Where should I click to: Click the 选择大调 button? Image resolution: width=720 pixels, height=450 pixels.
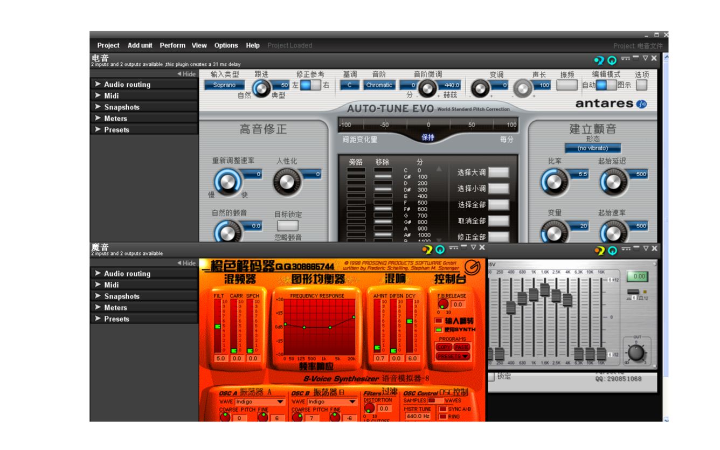point(499,172)
